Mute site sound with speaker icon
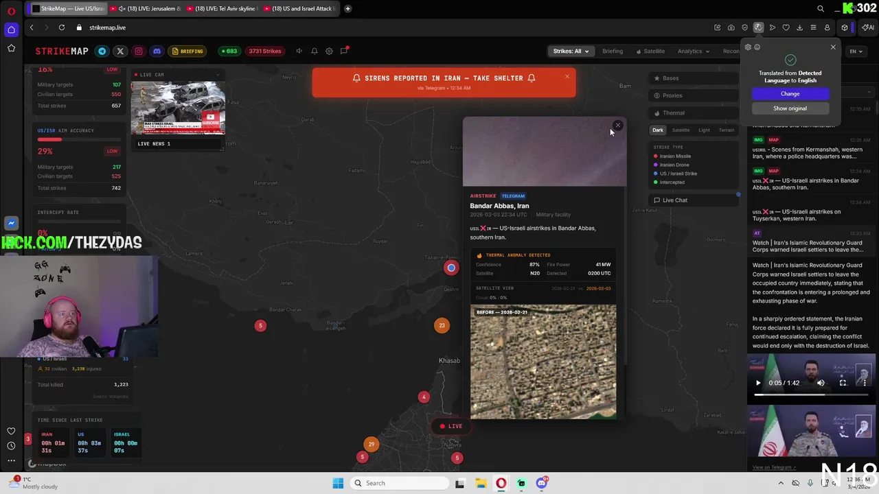Screen dimensions: 879x494 pyautogui.click(x=299, y=51)
